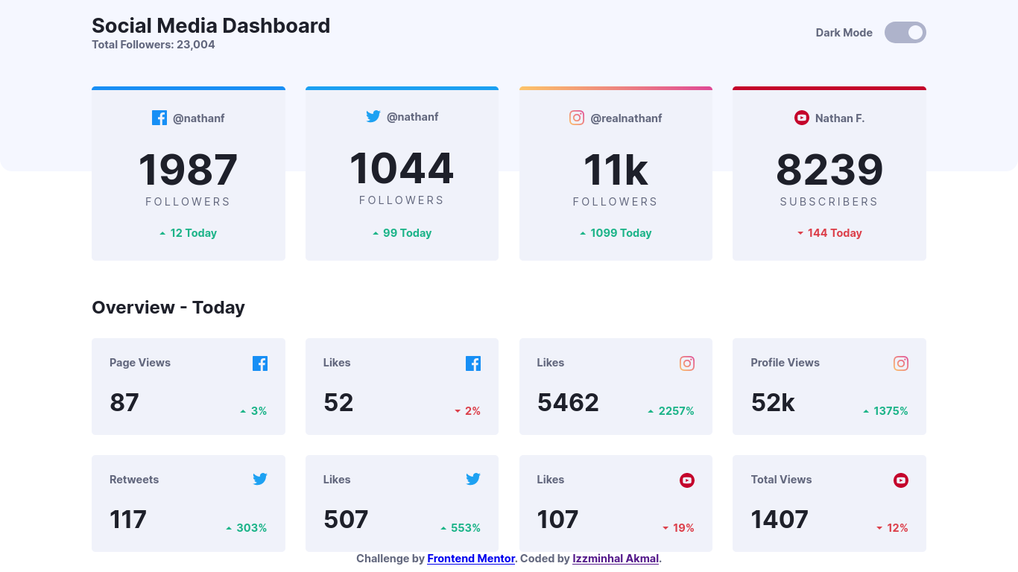Click the 1987 followers count
This screenshot has height=572, width=1018.
point(188,170)
